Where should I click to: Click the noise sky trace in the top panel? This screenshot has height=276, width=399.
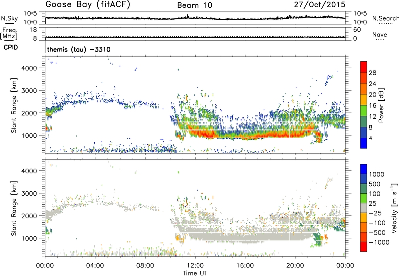pos(195,18)
